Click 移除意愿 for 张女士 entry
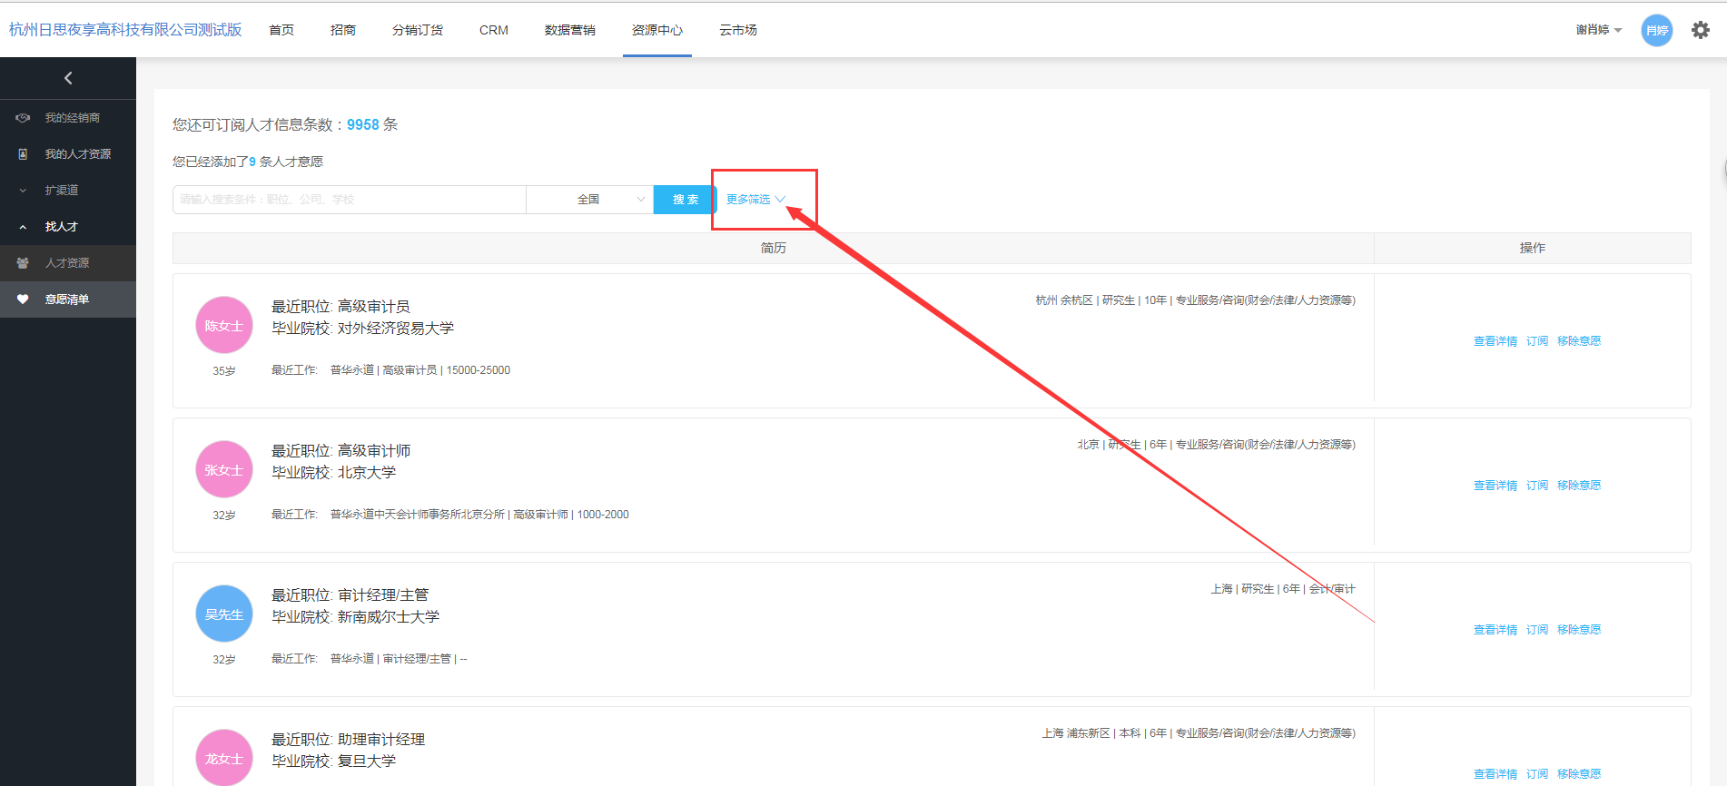Screen dimensions: 1727x786 pos(1578,486)
